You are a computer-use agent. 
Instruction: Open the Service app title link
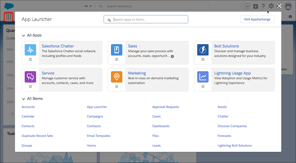(48, 73)
